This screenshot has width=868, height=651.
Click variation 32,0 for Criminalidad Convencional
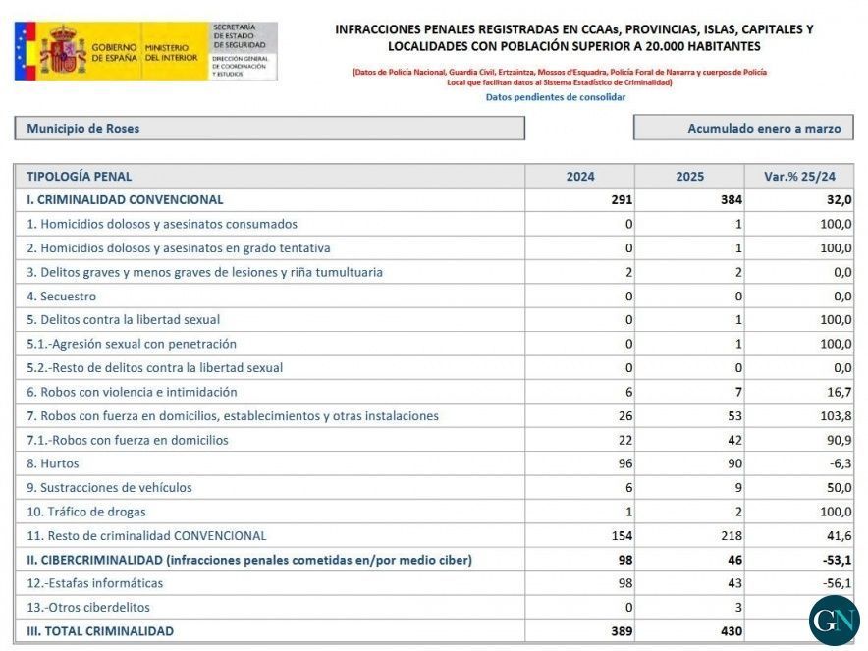click(840, 200)
